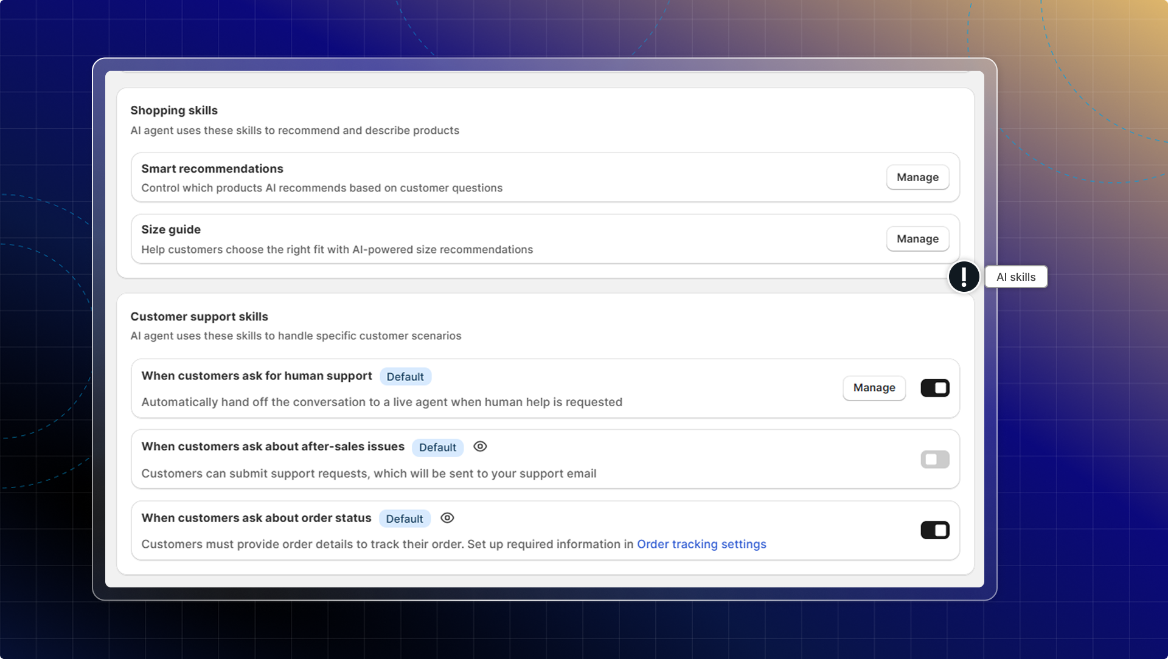
Task: Turn off the order status toggle
Action: pyautogui.click(x=934, y=530)
